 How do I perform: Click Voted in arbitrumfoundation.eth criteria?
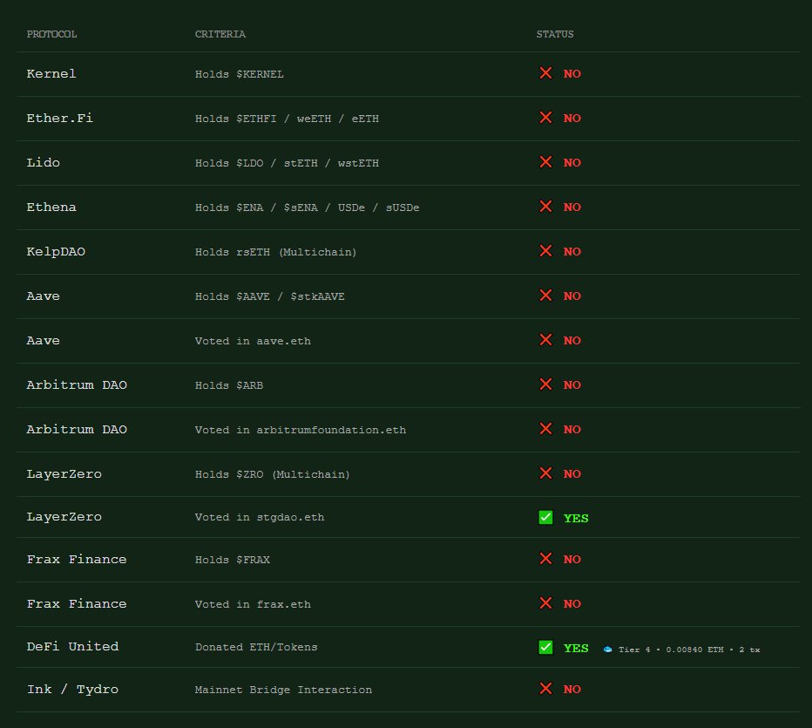pos(301,430)
